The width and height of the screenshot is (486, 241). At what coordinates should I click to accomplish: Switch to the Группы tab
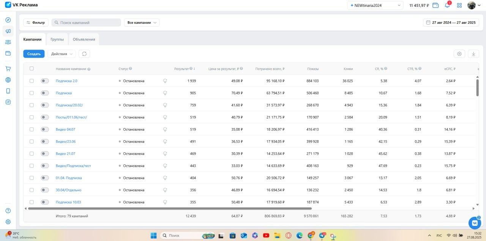click(57, 39)
